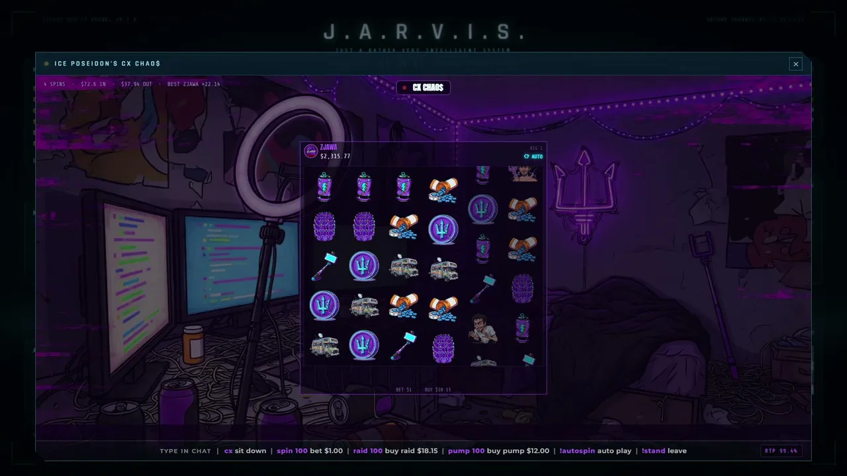
Task: Click the crouching man character symbol
Action: pyautogui.click(x=483, y=329)
